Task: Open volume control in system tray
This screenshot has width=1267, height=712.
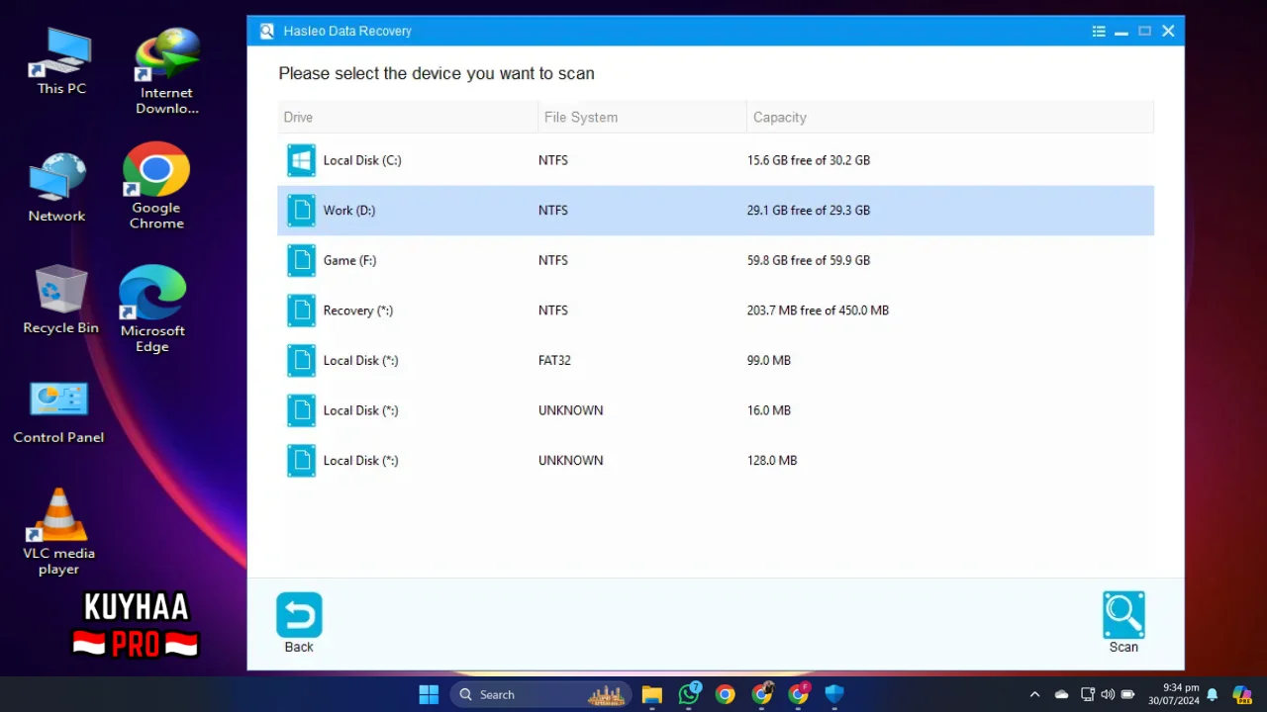Action: click(1108, 694)
